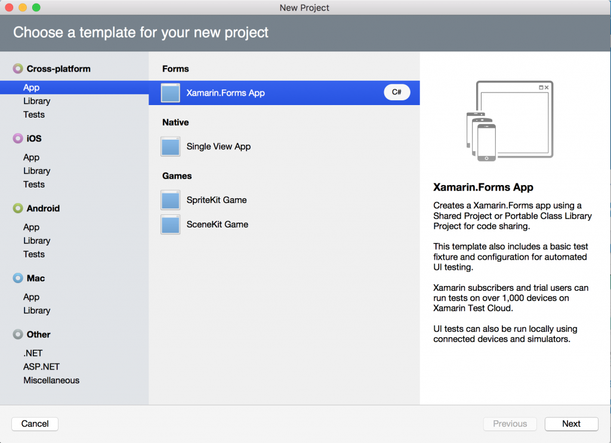Open the C# language dropdown
The width and height of the screenshot is (611, 443).
tap(397, 92)
